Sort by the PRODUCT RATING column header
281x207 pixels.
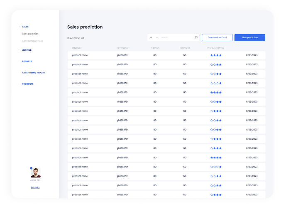pos(216,48)
